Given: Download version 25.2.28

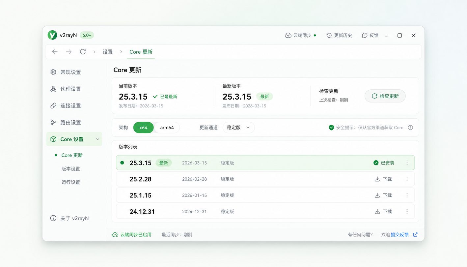Looking at the screenshot, I should coord(383,179).
